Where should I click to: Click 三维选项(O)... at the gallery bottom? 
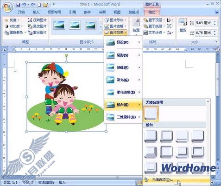click(177, 180)
